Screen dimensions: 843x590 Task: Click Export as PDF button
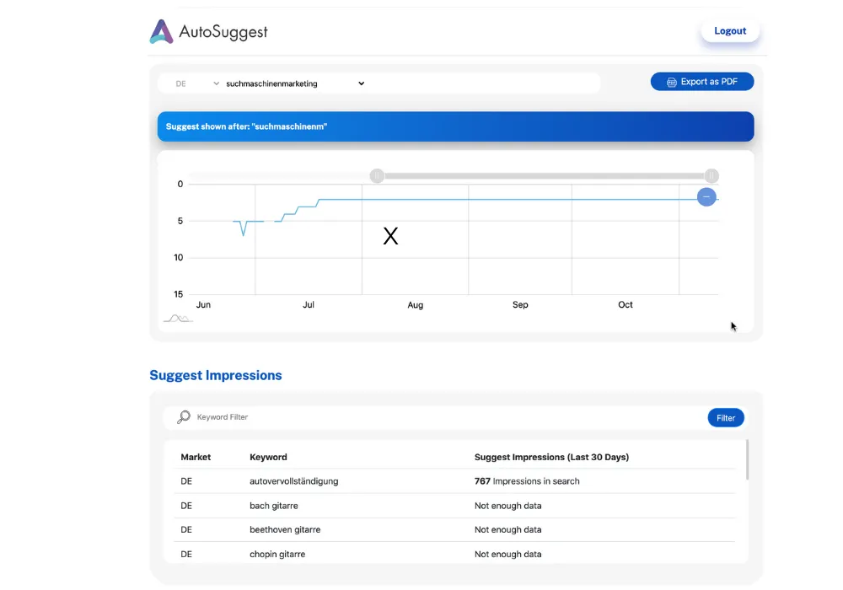tap(701, 82)
